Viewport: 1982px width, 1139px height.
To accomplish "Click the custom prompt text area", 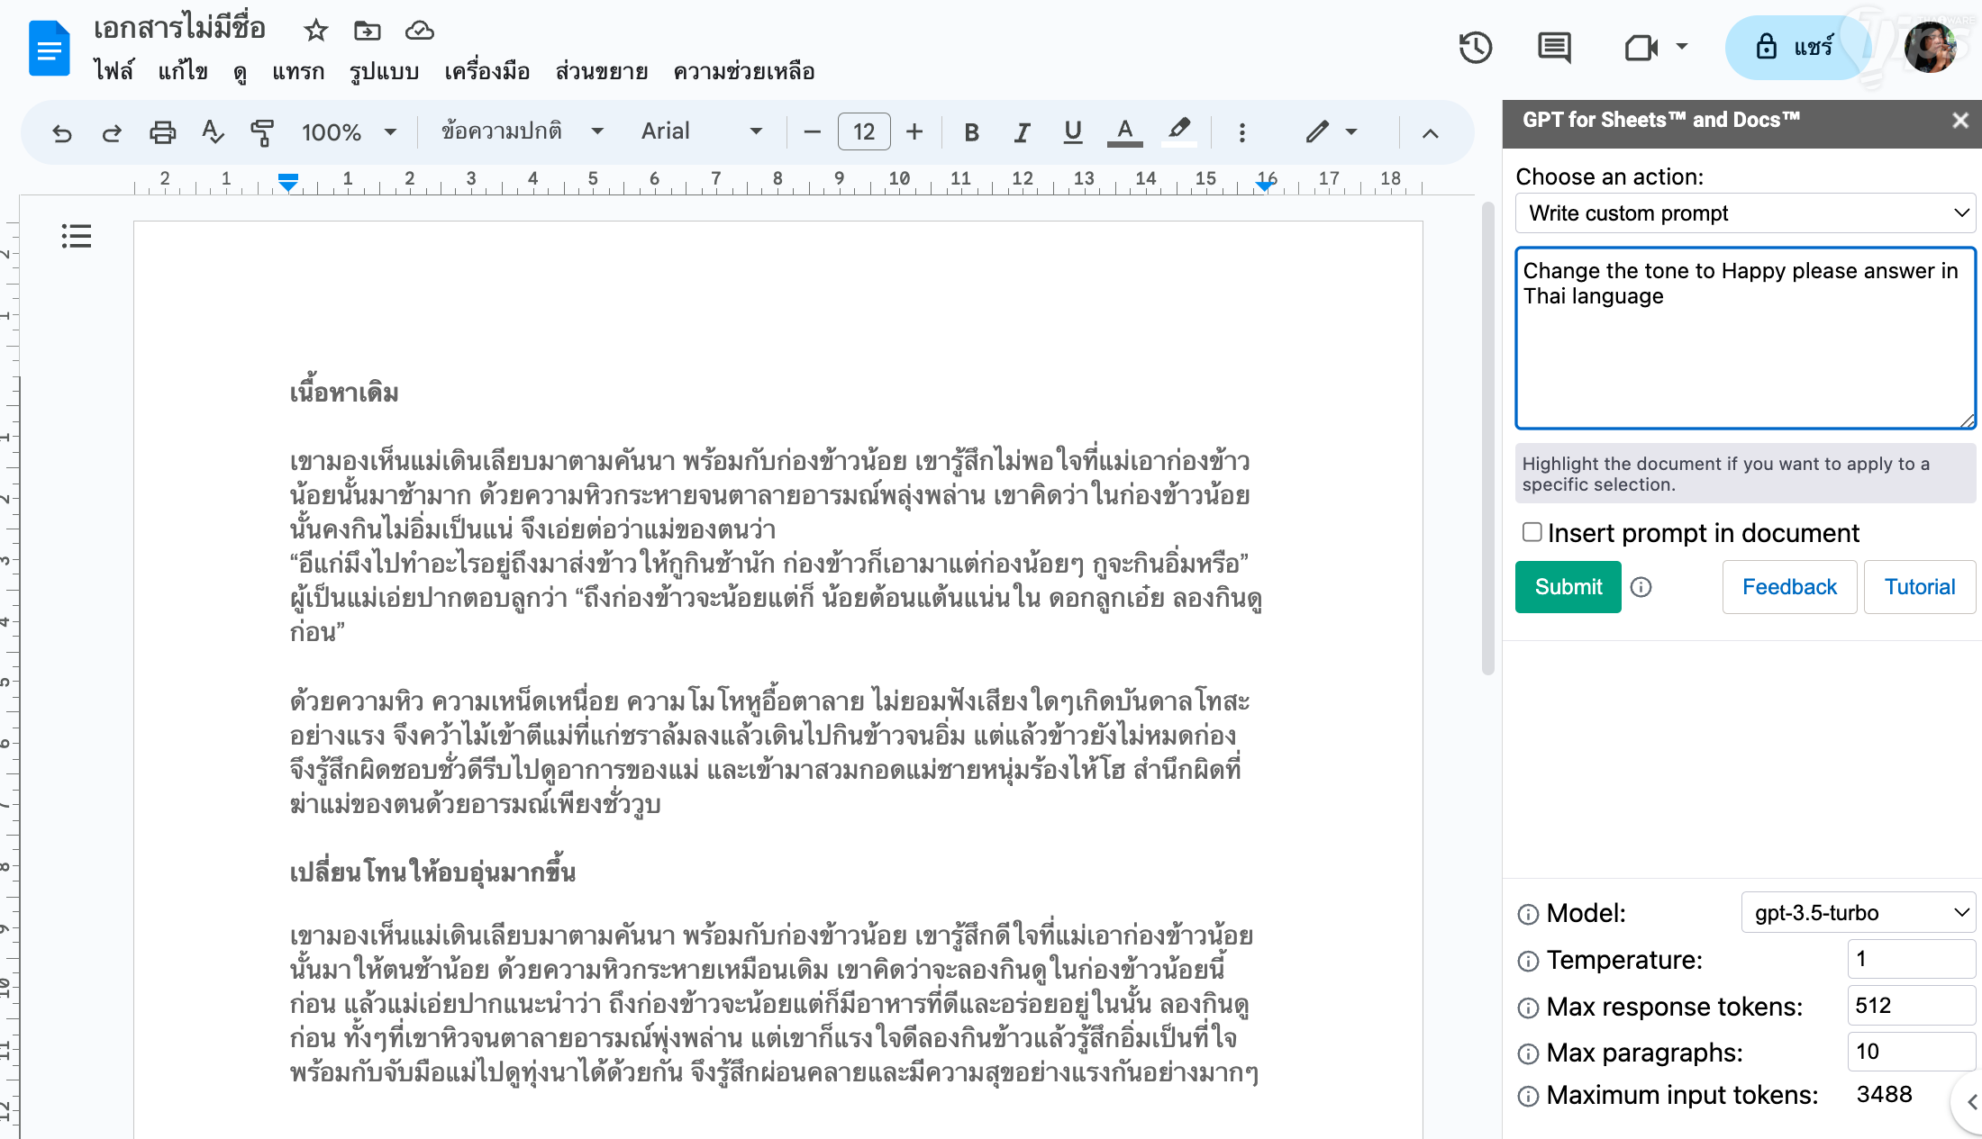I will [x=1745, y=338].
